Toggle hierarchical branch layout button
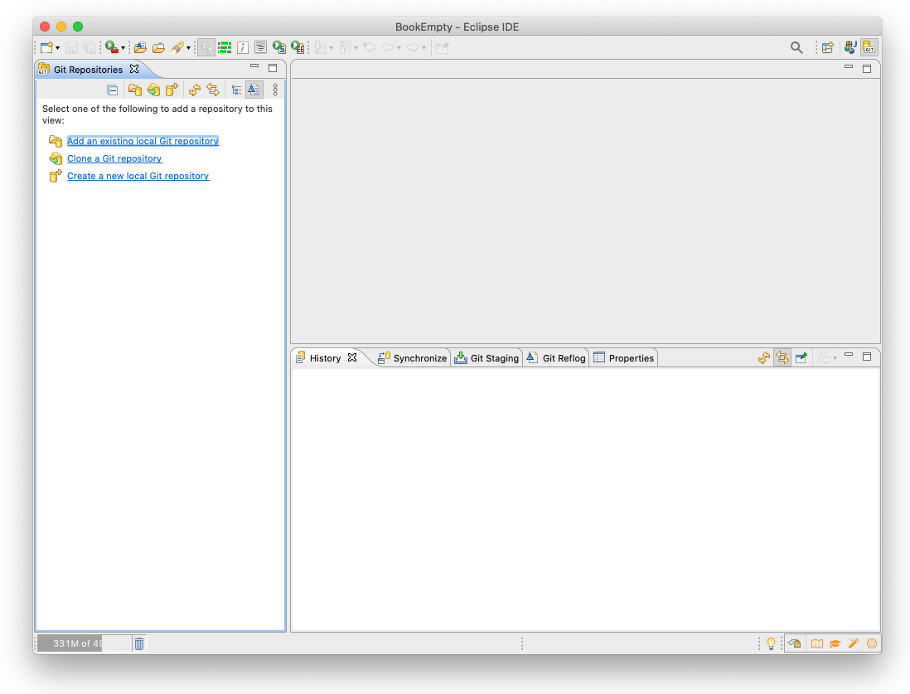The image size is (910, 694). coord(236,90)
